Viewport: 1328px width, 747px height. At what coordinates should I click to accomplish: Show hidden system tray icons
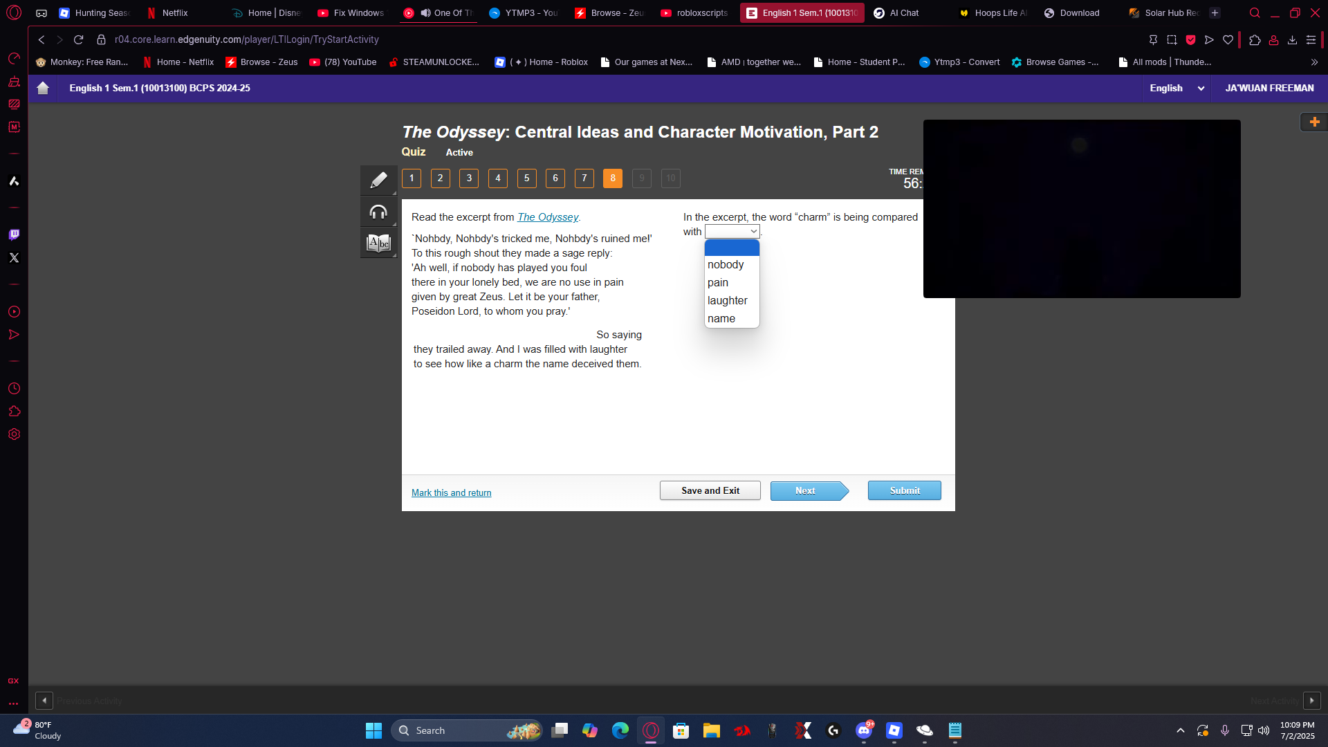pyautogui.click(x=1181, y=730)
